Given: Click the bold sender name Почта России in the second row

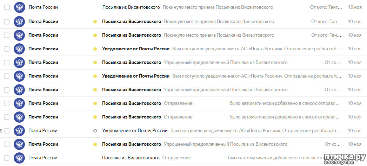Looking at the screenshot, I should click(43, 22).
